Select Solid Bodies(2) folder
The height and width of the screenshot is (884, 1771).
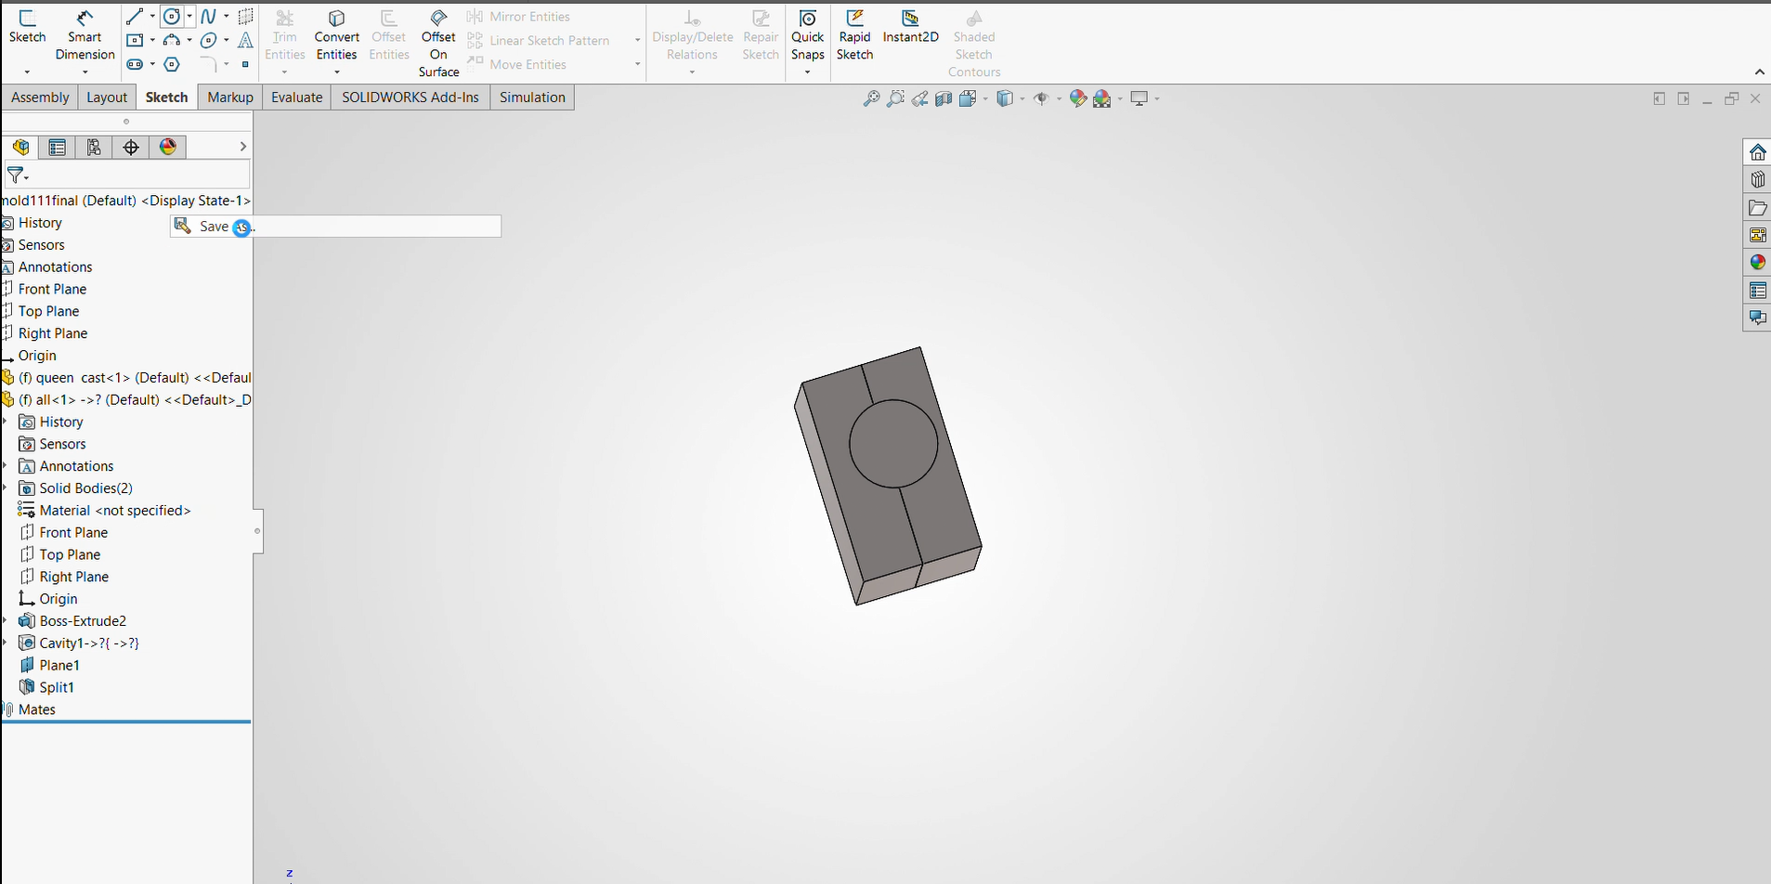tap(85, 488)
